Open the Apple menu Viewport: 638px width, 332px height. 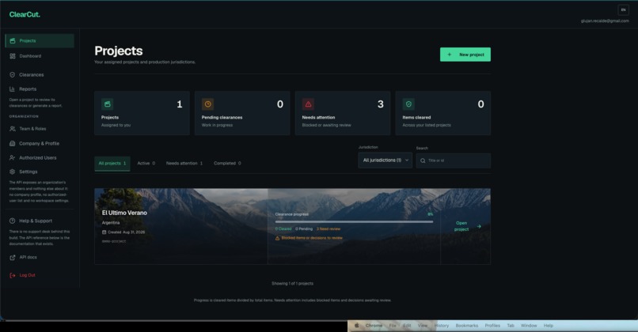[357, 326]
